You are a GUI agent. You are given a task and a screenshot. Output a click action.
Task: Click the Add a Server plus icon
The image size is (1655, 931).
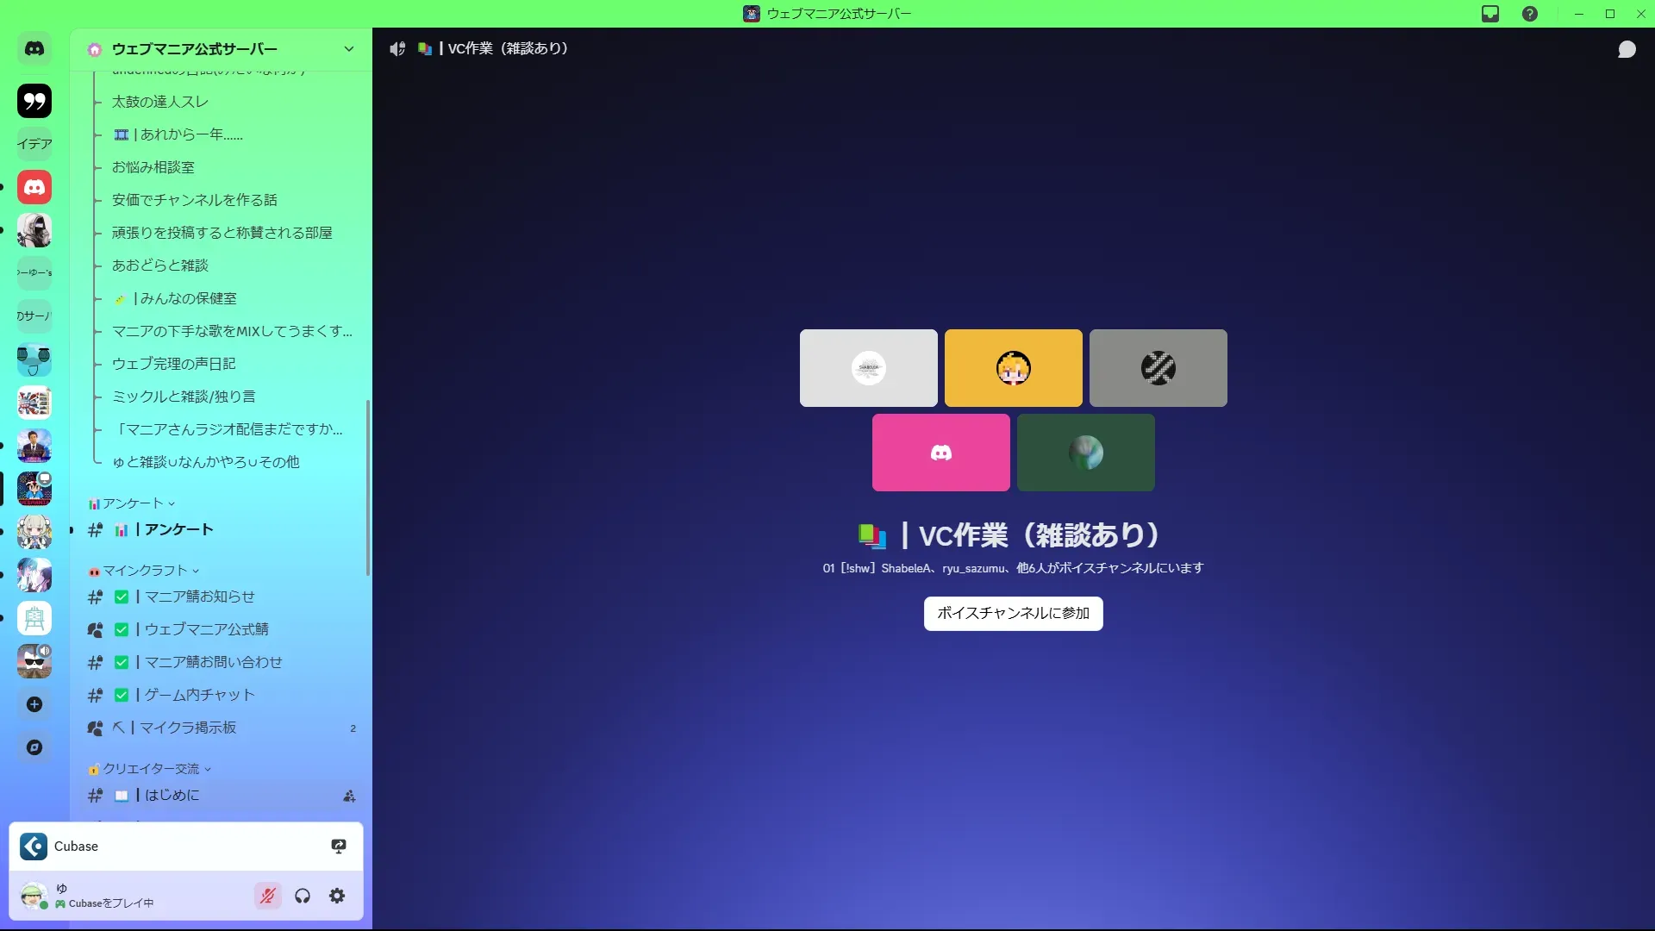34,704
